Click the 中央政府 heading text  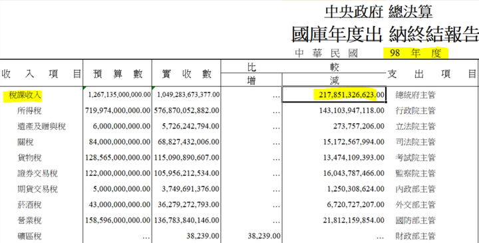pos(354,12)
